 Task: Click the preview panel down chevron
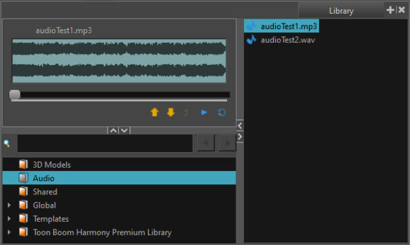[125, 131]
